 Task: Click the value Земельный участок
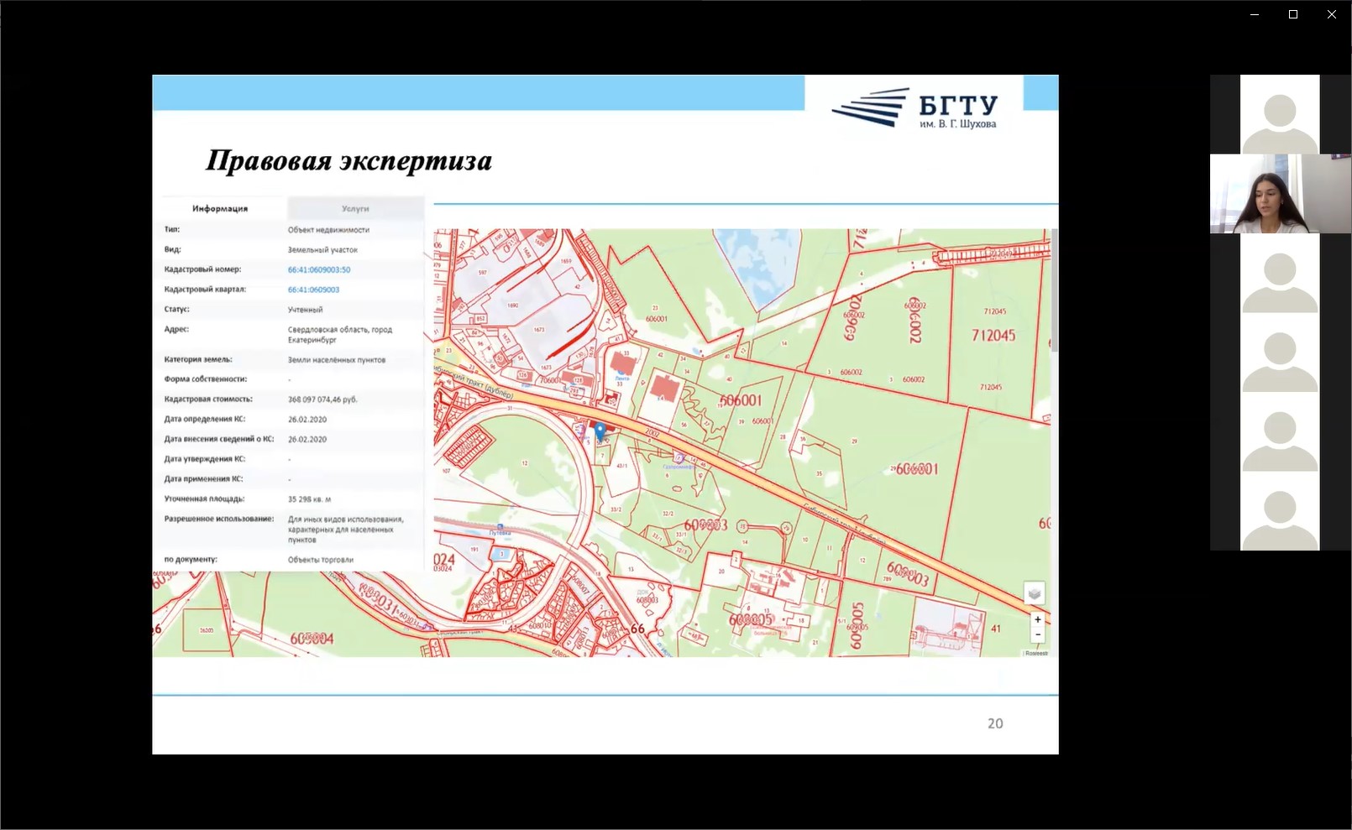point(322,249)
